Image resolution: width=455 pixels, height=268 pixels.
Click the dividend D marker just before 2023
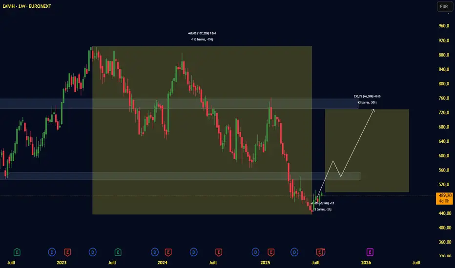[52, 252]
